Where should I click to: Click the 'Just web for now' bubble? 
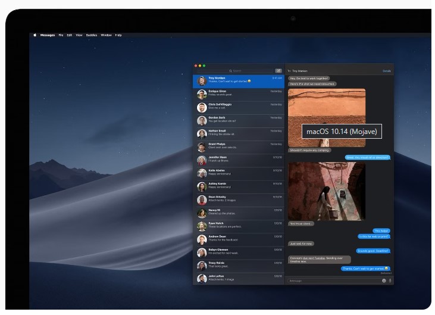(x=301, y=244)
